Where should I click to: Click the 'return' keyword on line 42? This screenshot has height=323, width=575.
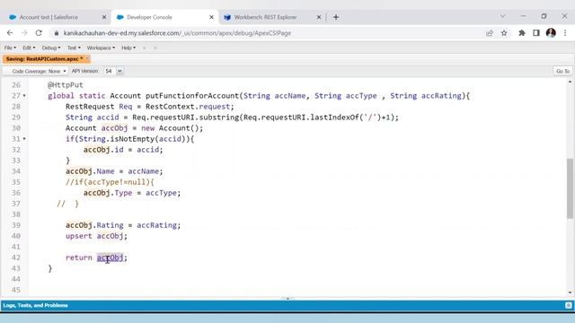tap(79, 258)
